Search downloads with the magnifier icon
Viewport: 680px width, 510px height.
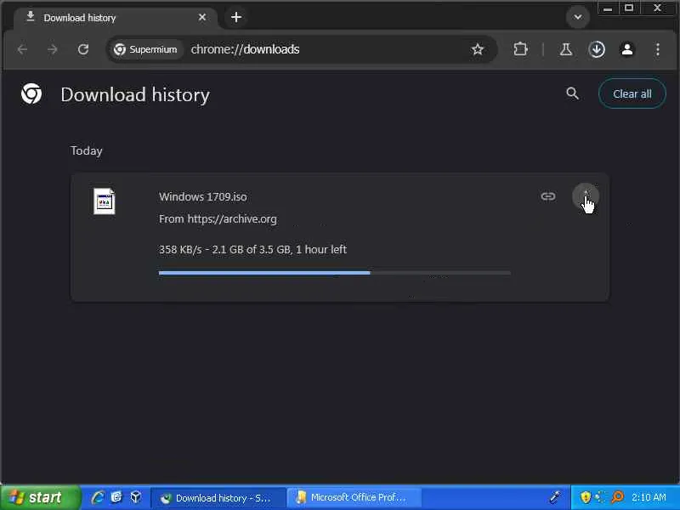(572, 93)
